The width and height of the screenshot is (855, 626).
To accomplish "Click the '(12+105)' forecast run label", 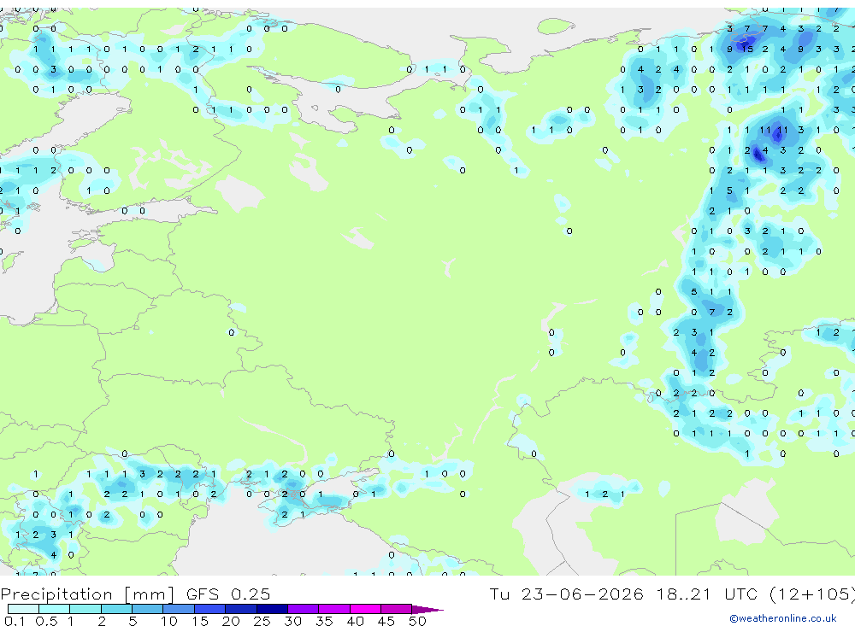I will click(812, 594).
